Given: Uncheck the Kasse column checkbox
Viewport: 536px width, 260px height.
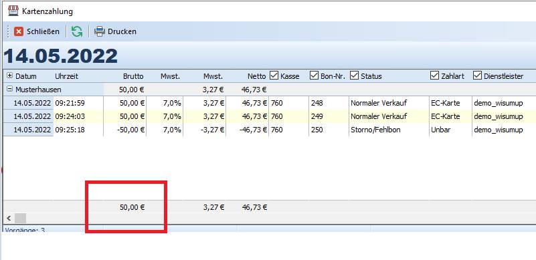Looking at the screenshot, I should [274, 76].
